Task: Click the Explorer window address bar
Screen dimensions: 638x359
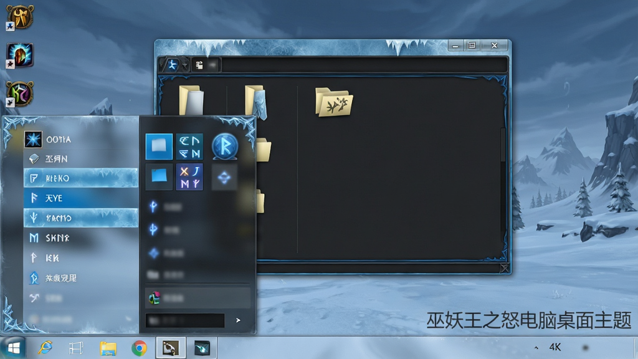Action: (364, 65)
